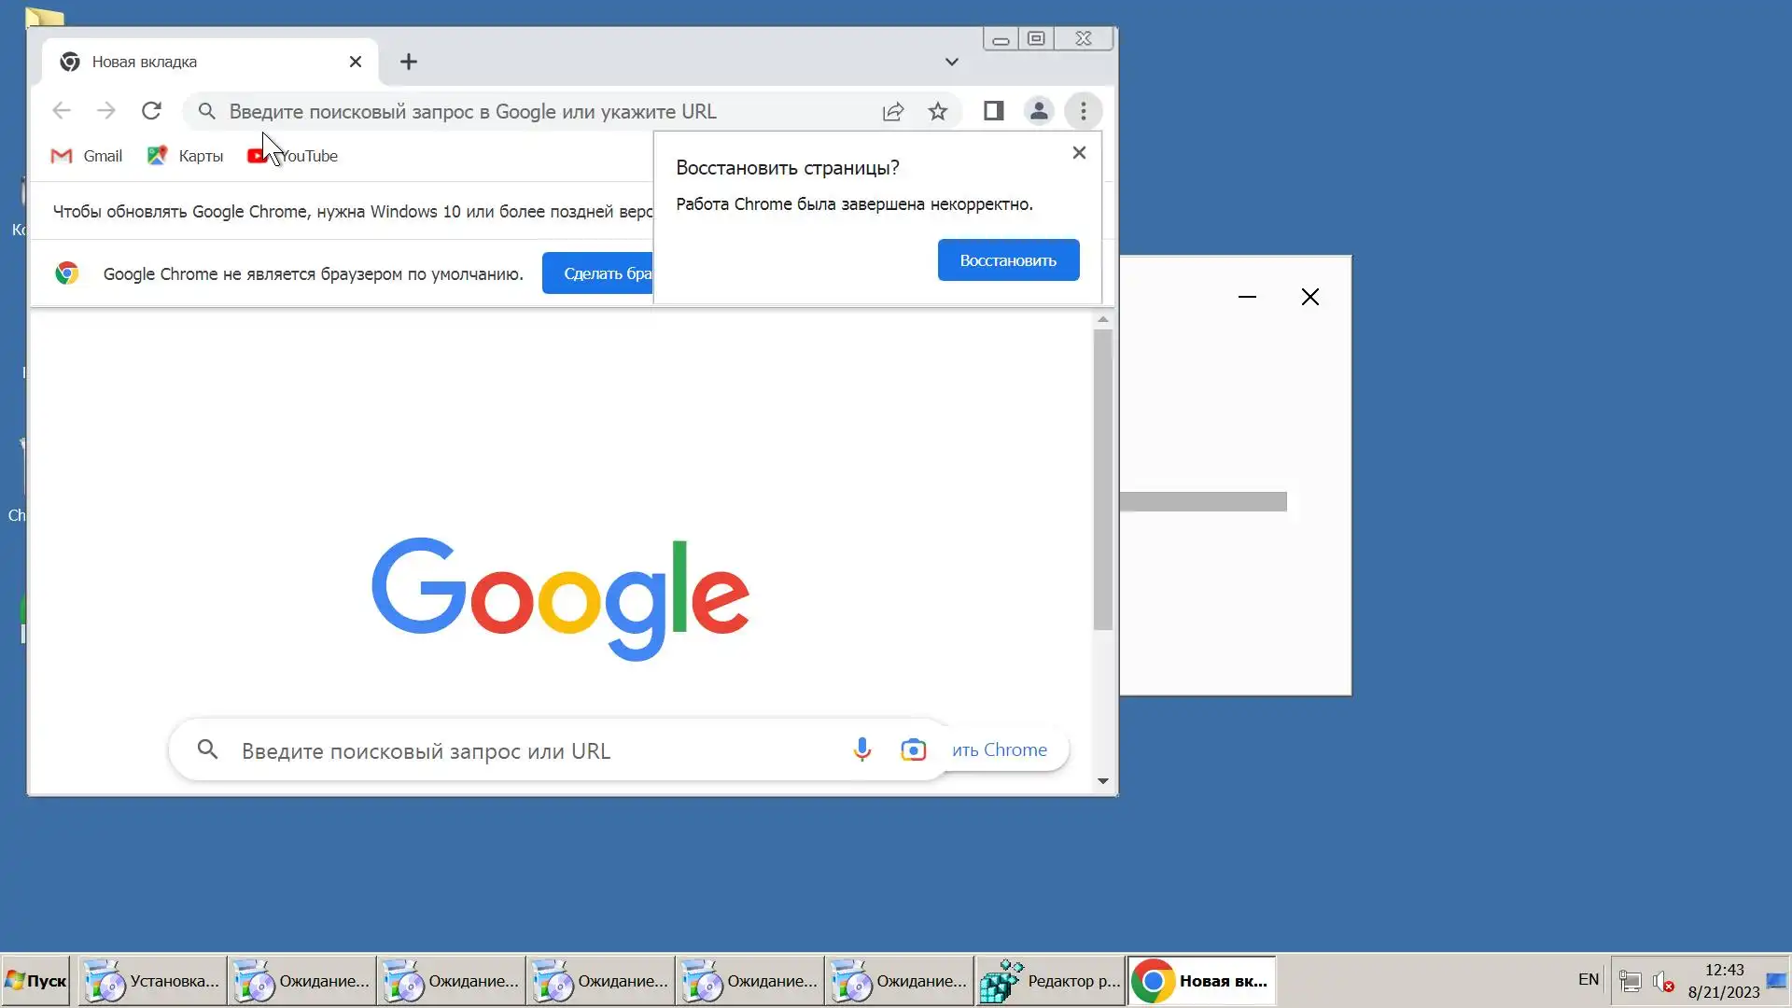Open the user profile icon
Screen dimensions: 1792x1008
(x=1039, y=111)
